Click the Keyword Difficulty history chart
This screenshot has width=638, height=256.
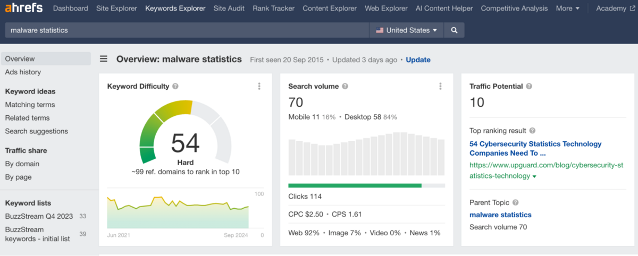tap(178, 211)
